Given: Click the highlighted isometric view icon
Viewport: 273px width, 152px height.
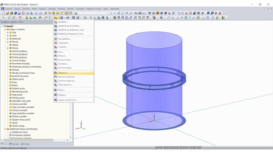Looking at the screenshot, I should coord(158,13).
